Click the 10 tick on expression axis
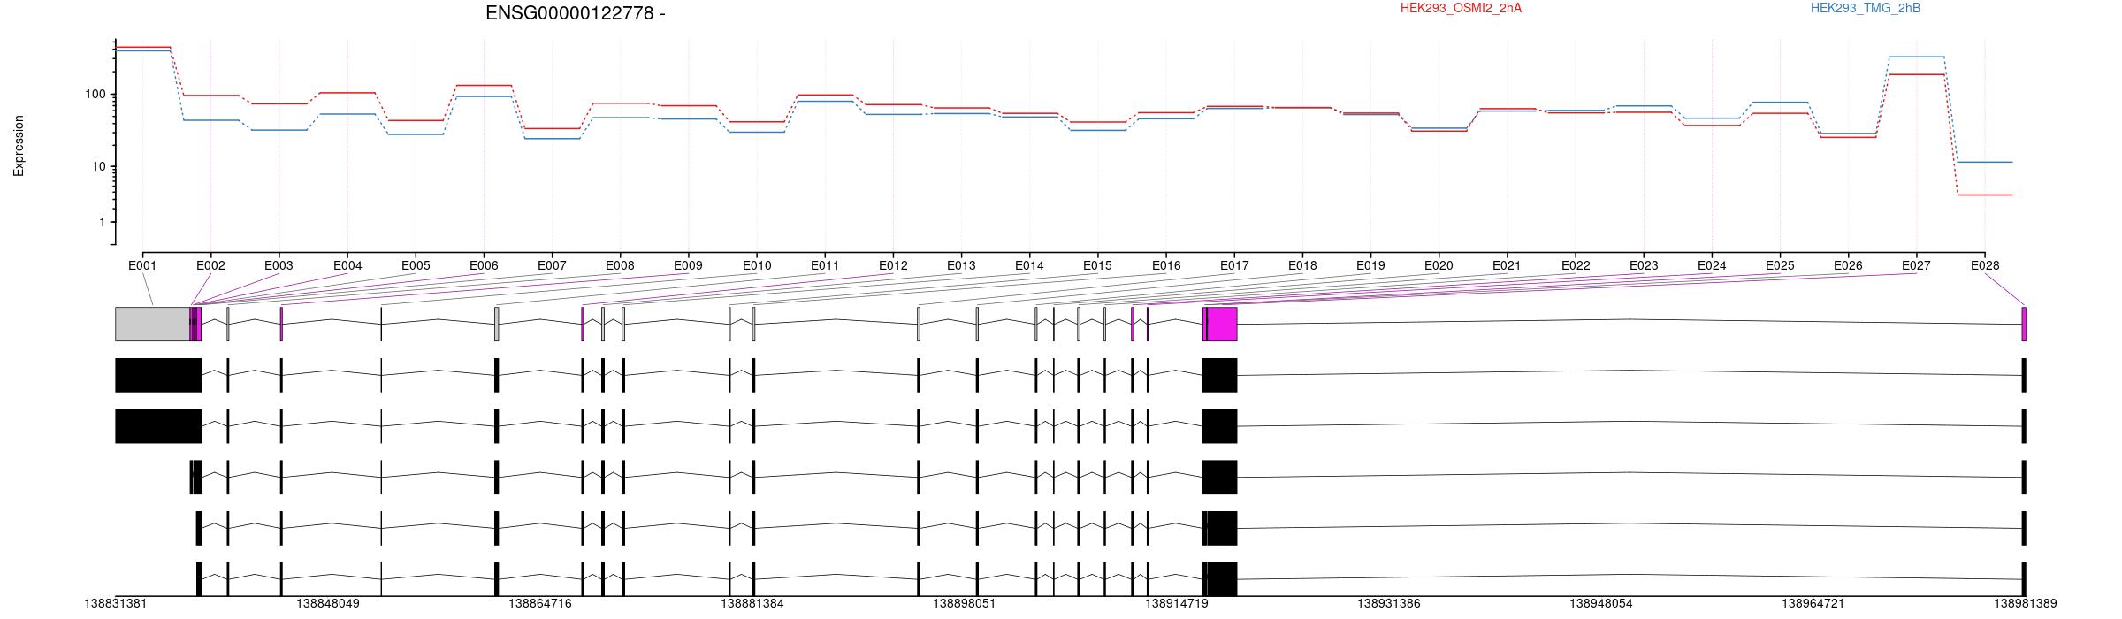Screen dimensions: 2122x619 click(98, 167)
